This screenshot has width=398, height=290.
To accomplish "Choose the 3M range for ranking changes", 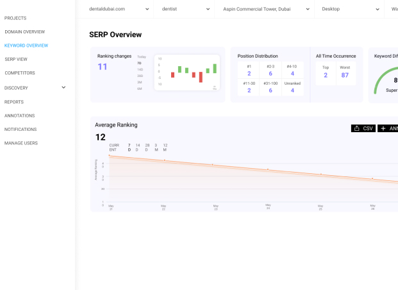I will click(140, 82).
